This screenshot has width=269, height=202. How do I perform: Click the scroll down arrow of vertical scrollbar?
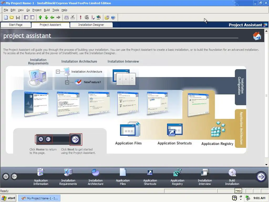[x=266, y=165]
